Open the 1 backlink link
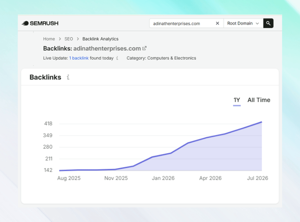This screenshot has width=300, height=222. coord(79,58)
